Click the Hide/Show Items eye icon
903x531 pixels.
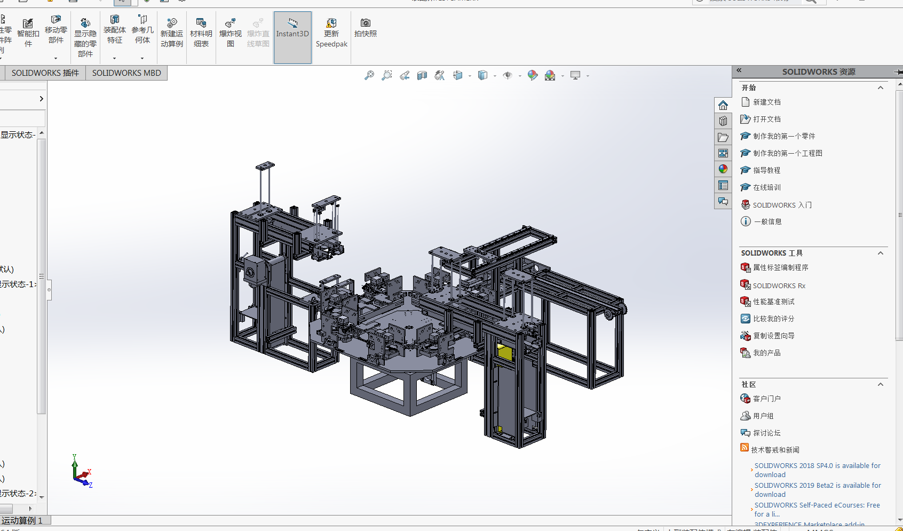pyautogui.click(x=507, y=76)
